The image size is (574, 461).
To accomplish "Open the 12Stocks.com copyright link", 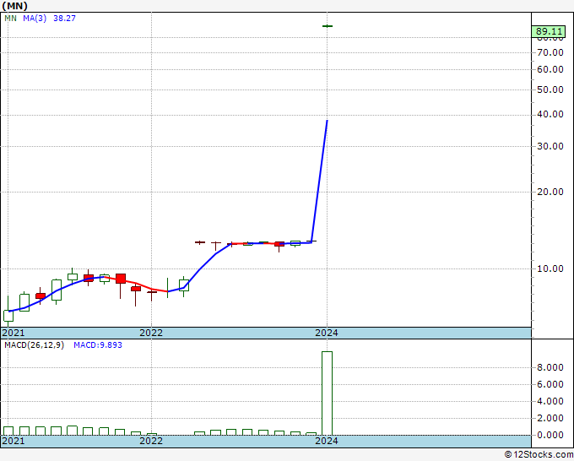I will pos(539,455).
